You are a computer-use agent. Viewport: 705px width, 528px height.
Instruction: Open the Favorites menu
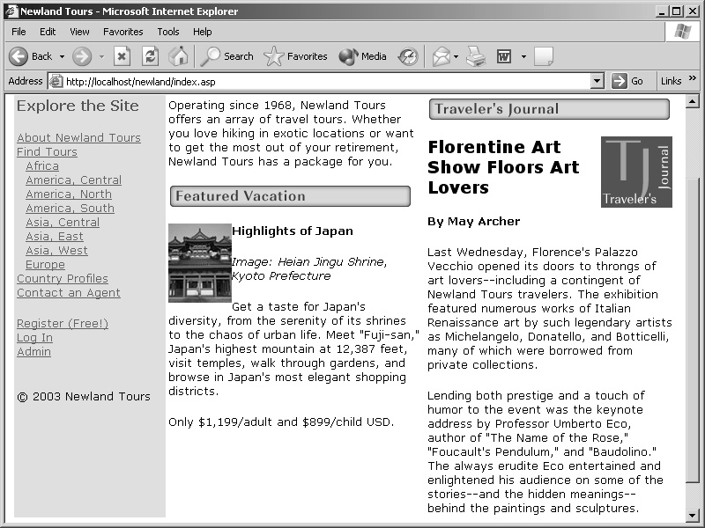pos(123,32)
